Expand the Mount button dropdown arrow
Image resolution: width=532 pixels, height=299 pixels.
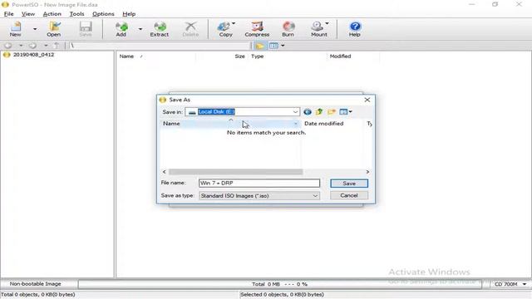pos(327,24)
